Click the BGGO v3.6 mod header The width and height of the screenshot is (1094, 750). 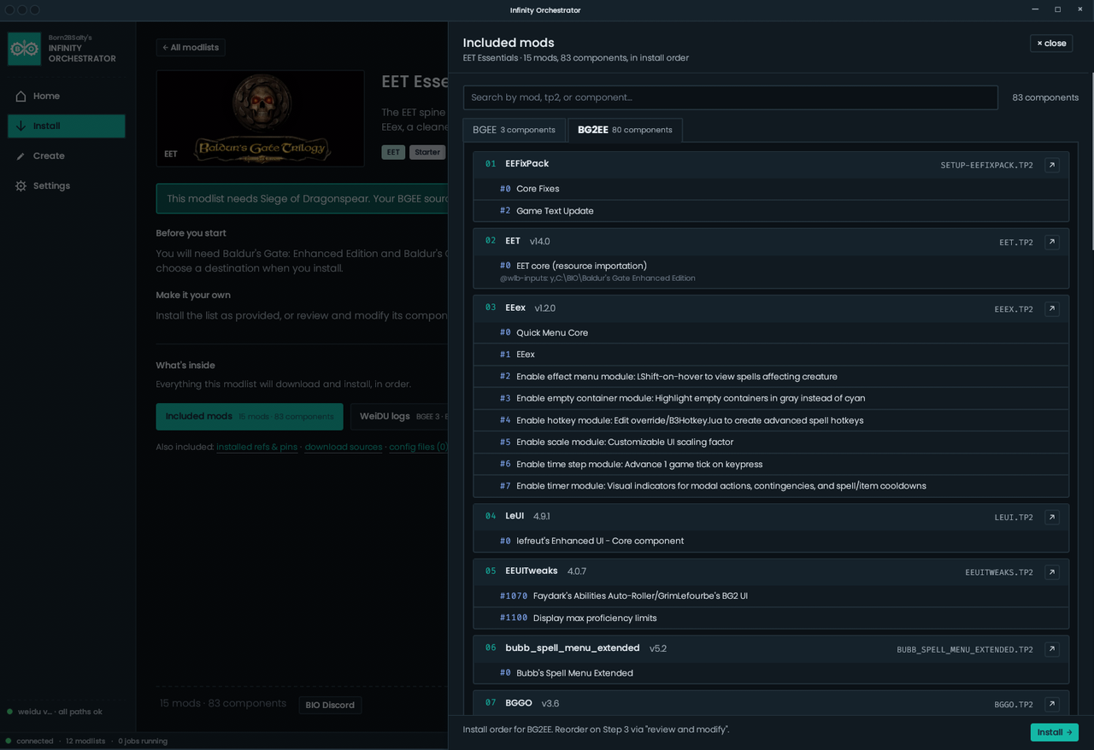pos(771,704)
